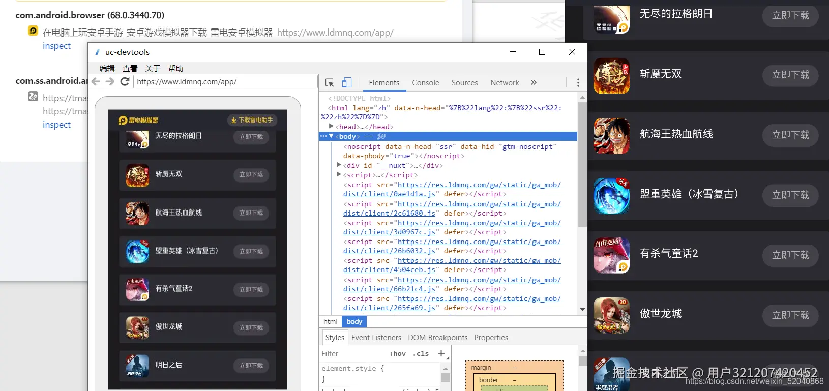Open the 有杀气童话2 game icon in the preview

137,290
